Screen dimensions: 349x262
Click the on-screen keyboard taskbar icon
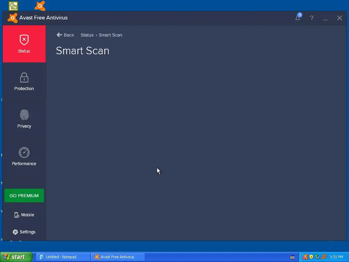point(292,257)
